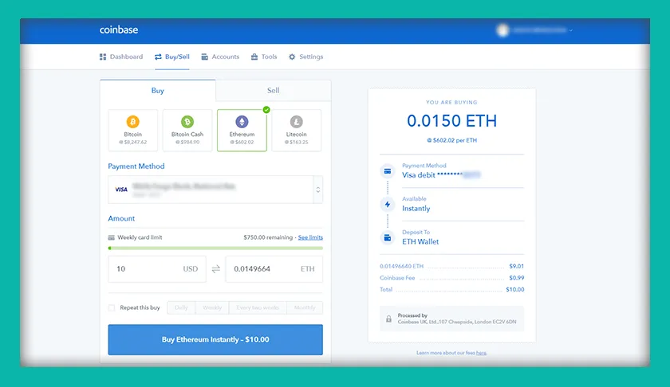
Task: Click the ETH amount field showing 0.0149664
Action: [x=274, y=269]
